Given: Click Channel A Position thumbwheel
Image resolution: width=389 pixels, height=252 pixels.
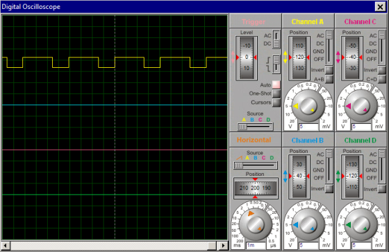Looking at the screenshot, I should click(x=299, y=58).
